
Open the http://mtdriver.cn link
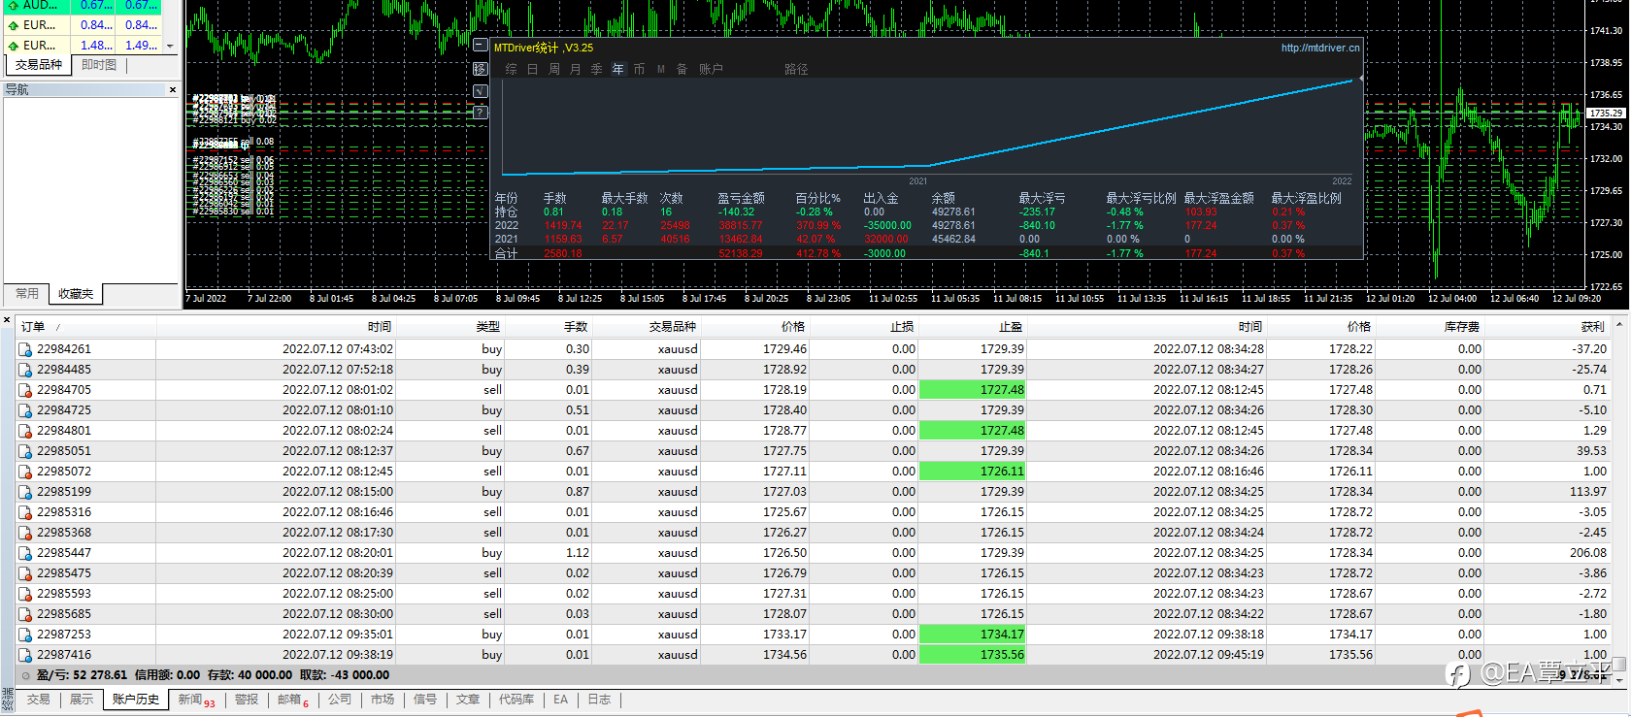point(1320,48)
